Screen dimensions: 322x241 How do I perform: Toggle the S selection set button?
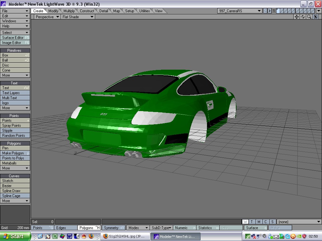[x=272, y=222]
